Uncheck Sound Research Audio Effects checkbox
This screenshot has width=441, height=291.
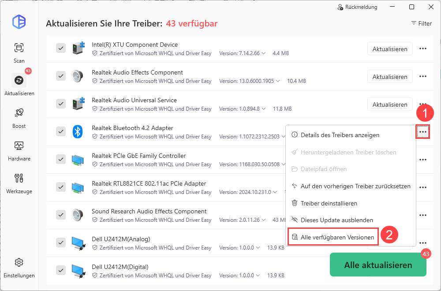(x=61, y=215)
